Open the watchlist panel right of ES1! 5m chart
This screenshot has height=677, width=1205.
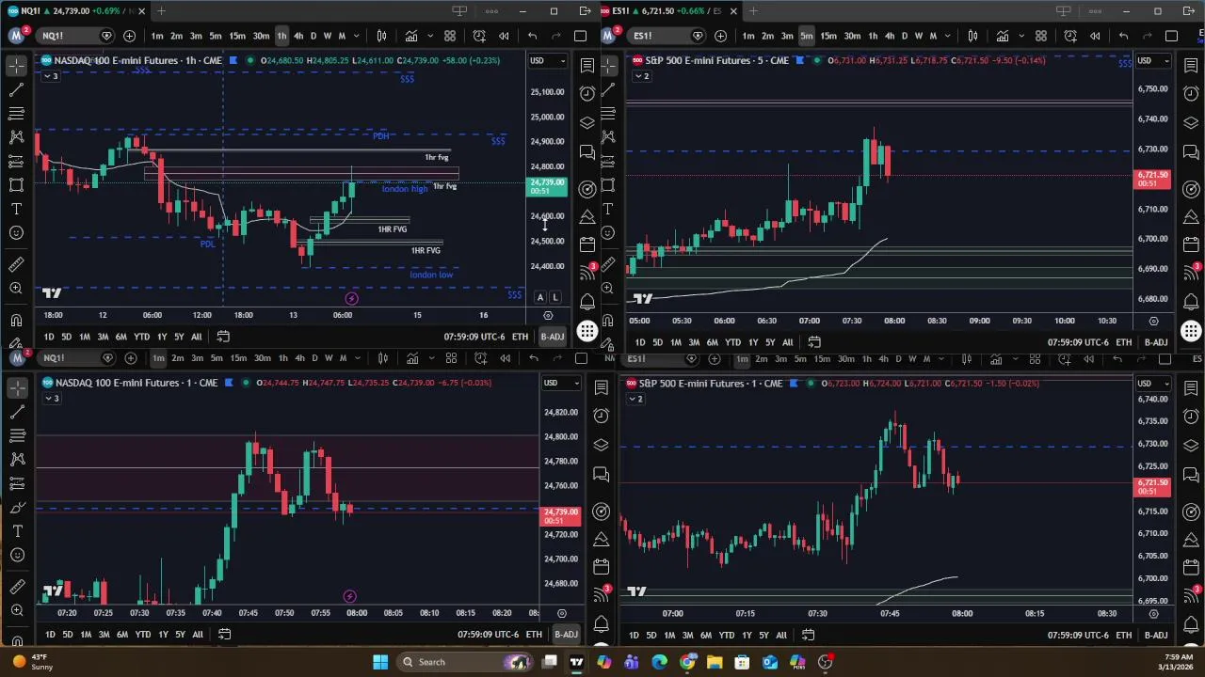coord(1191,65)
